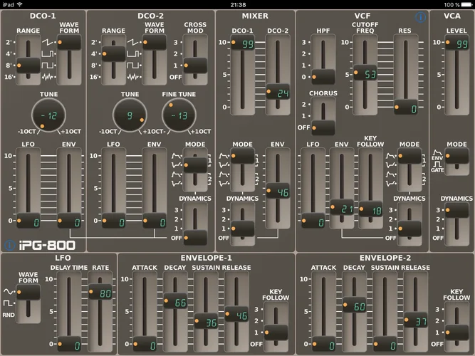Click the DCO-1 Tune knob showing -12
475x356 pixels.
pyautogui.click(x=48, y=115)
